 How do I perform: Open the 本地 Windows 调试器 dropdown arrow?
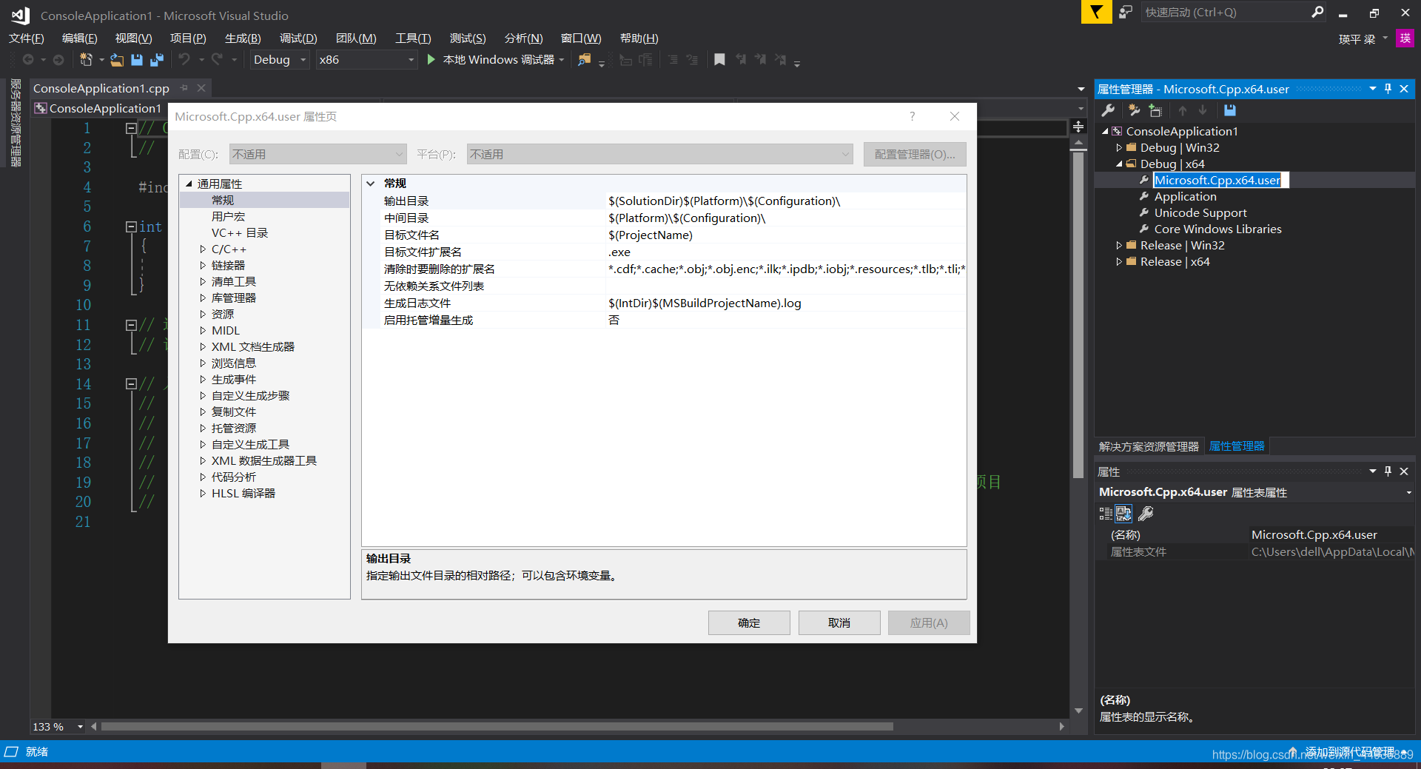pos(562,60)
